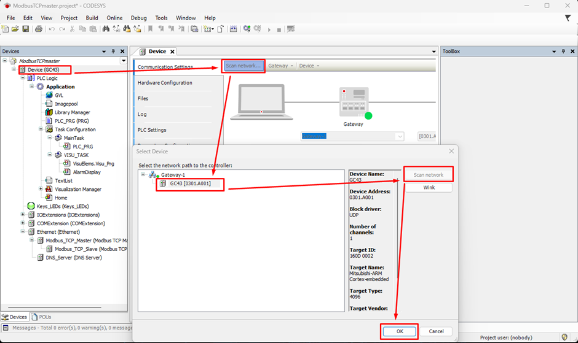
Task: Click the Undo arrow icon
Action: [x=52, y=29]
